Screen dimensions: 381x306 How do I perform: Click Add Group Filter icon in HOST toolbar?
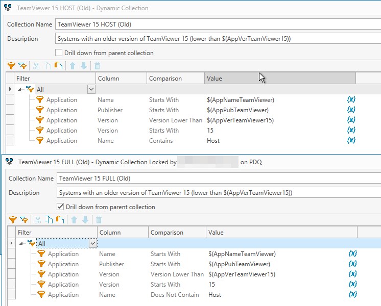[22, 66]
